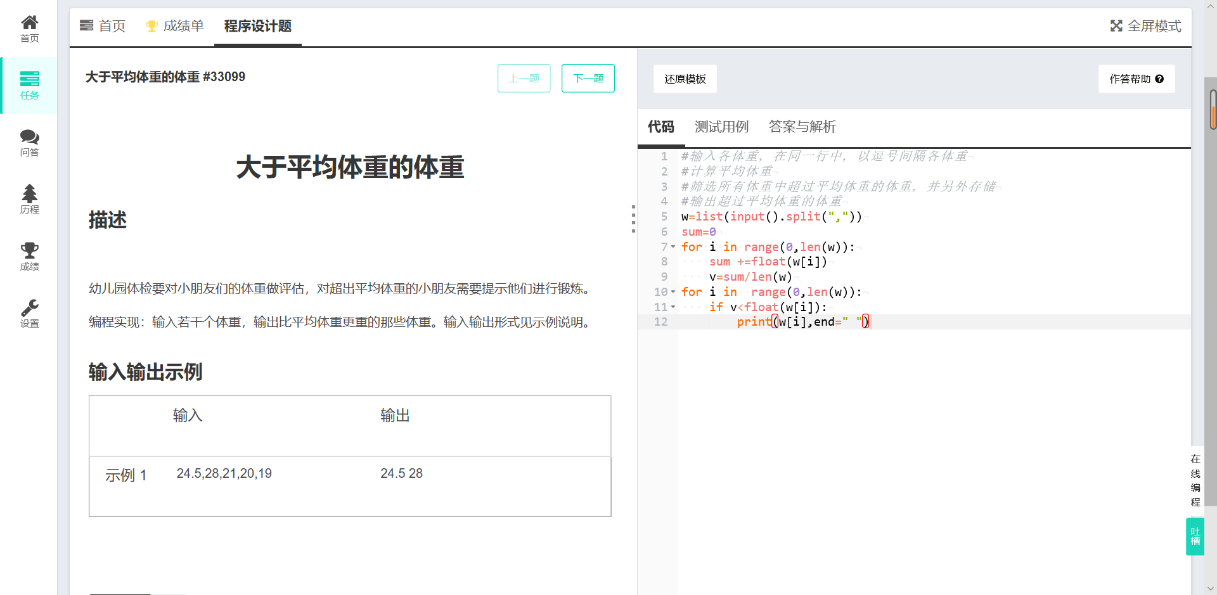Click the question mark help icon
The image size is (1217, 595).
coord(1159,79)
